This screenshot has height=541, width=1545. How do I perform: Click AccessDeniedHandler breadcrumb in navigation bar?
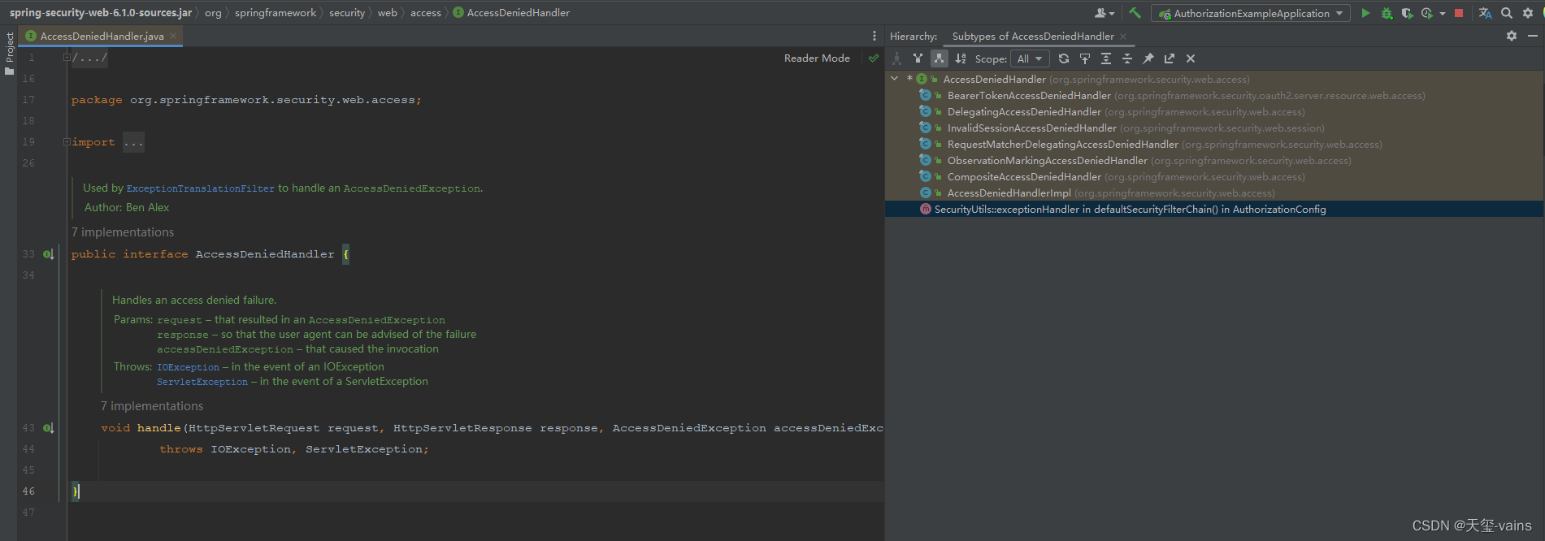tap(511, 12)
